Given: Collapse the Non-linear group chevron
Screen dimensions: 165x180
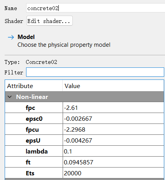Looking at the screenshot, I should point(10,97).
